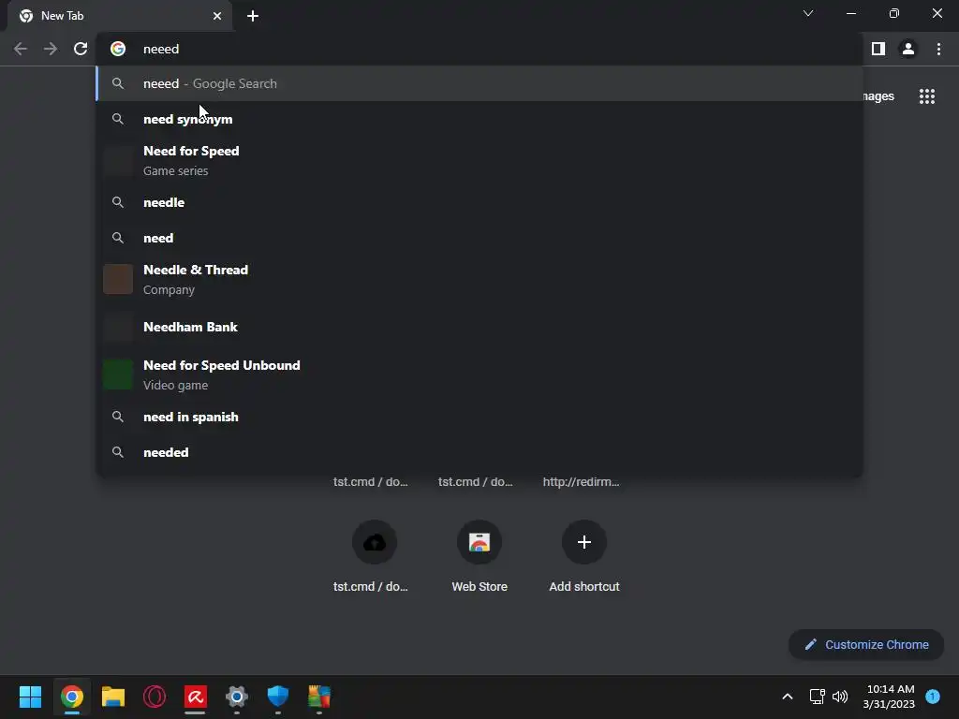Open the profile avatar icon
Screen dimensions: 959x719
pos(907,49)
